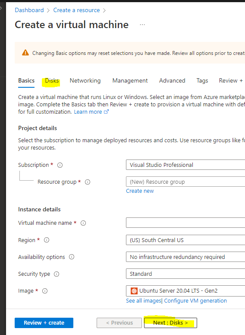The image size is (245, 335).
Task: Click the Security type info icon
Action: (x=57, y=274)
